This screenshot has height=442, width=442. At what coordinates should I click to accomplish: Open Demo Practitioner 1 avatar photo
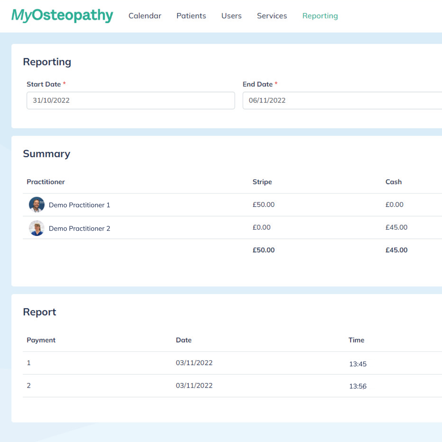(37, 205)
